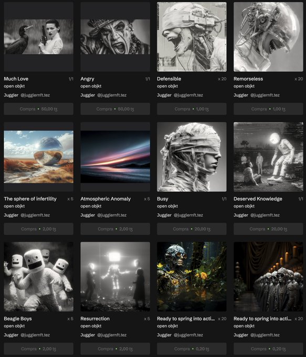Open 'open objkt' under Resurrection
This screenshot has width=306, height=357.
(x=91, y=326)
